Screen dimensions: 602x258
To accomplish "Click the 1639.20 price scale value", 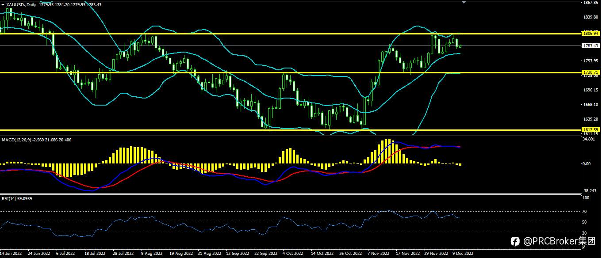I will tap(591, 119).
